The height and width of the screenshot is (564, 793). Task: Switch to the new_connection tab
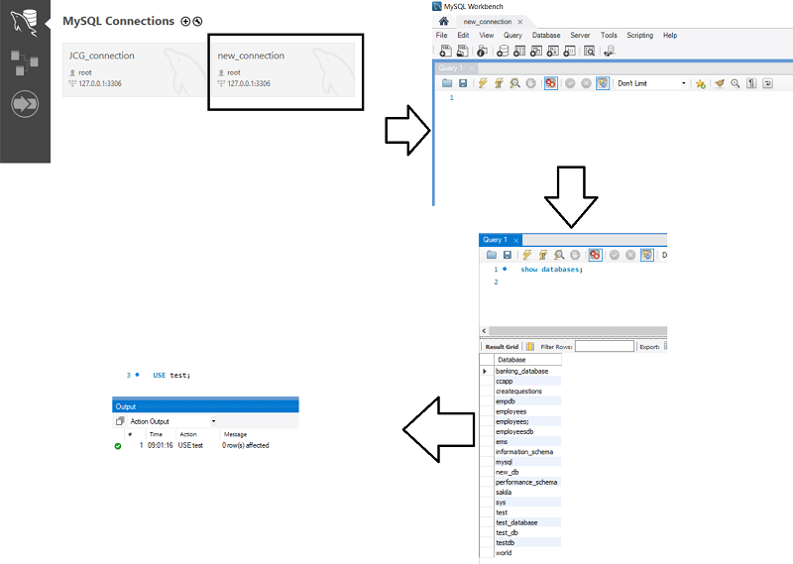(487, 22)
